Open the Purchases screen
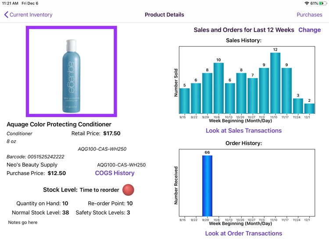The width and height of the screenshot is (329, 247). (309, 14)
